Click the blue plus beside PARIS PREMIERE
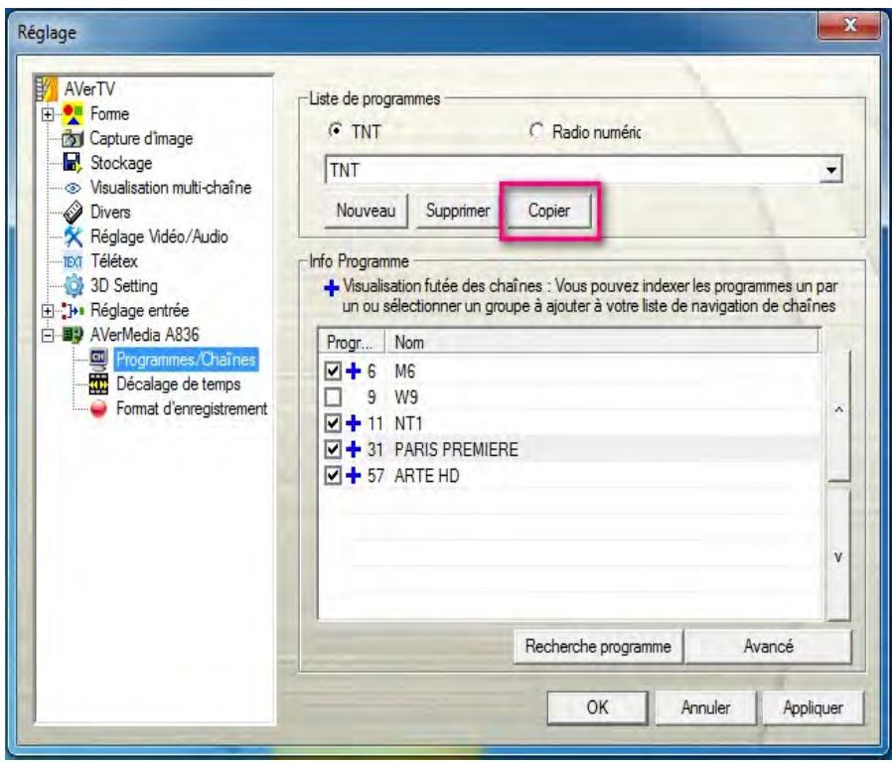Viewport: 892px width, 762px height. click(354, 450)
